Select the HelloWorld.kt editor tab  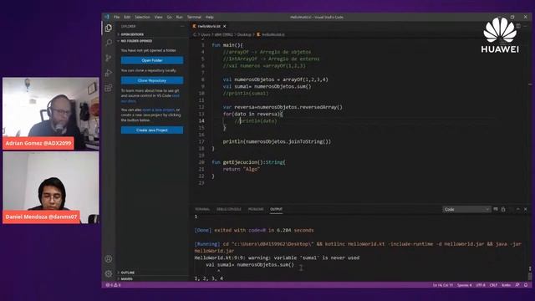209,26
